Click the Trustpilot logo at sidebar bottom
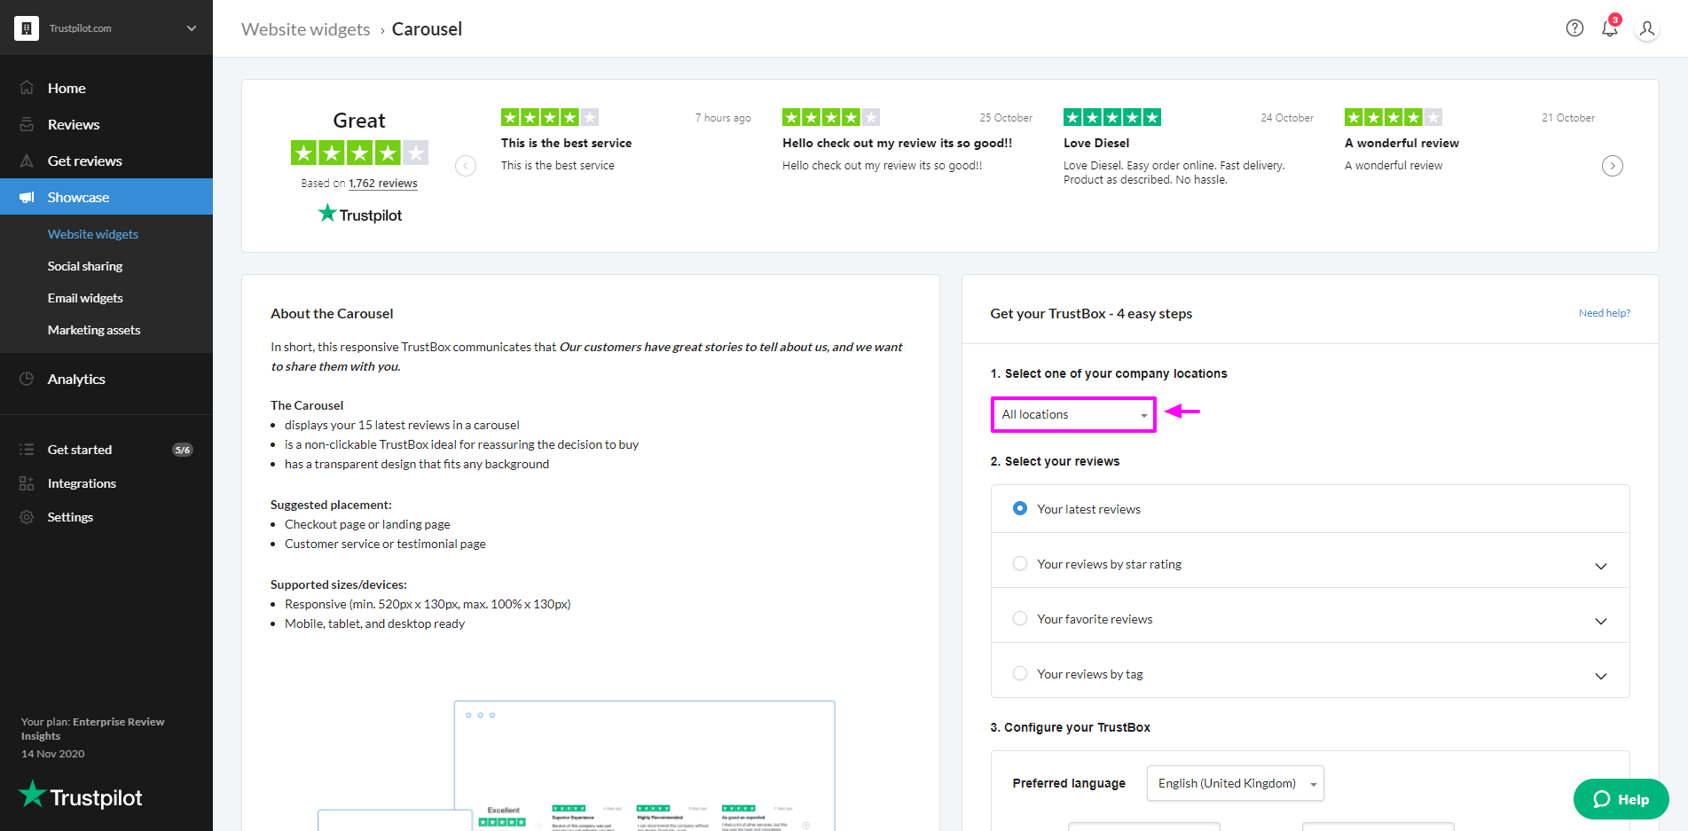 click(80, 796)
